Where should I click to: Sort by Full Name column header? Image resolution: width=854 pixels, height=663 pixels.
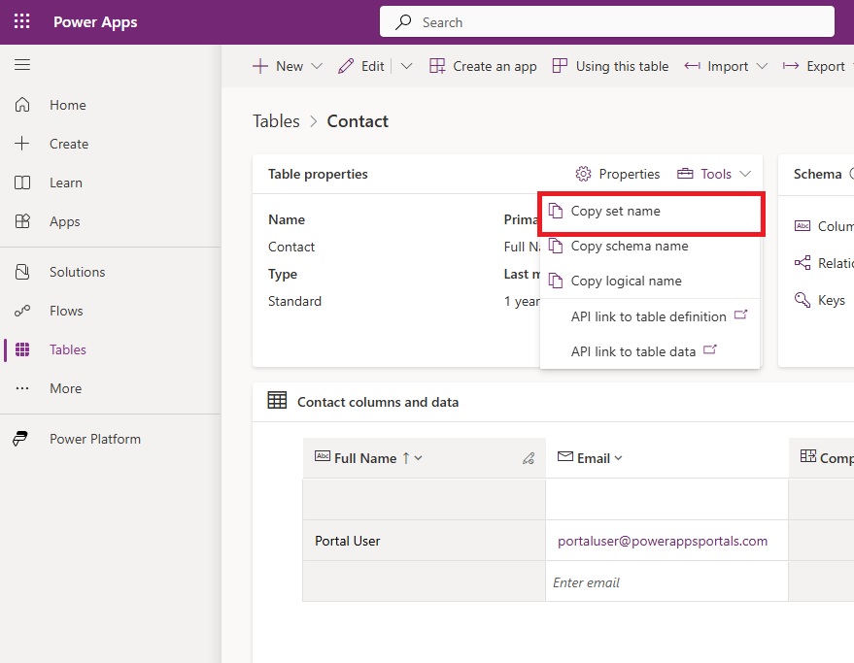[x=365, y=458]
